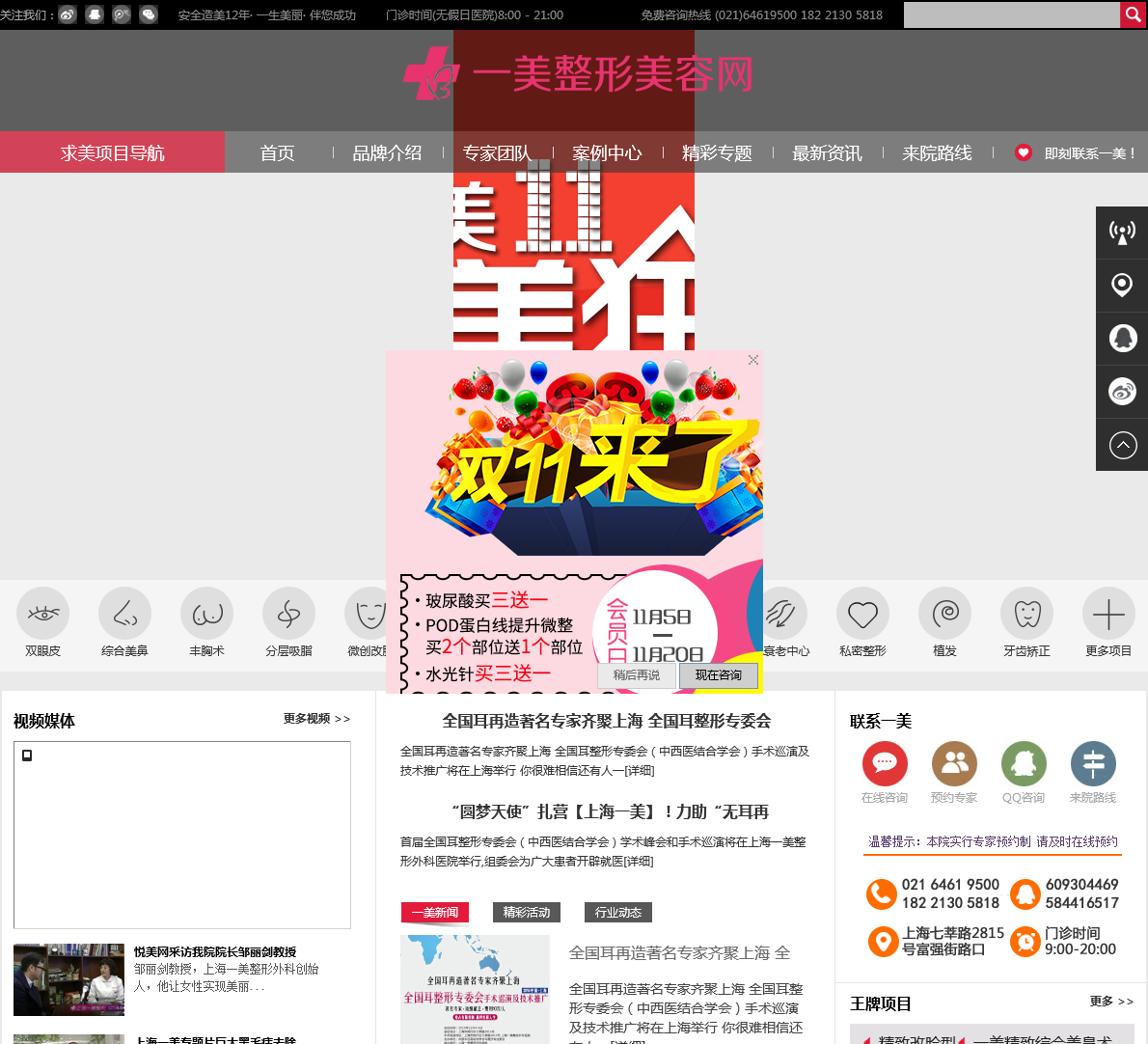Open the Tencent Weibo follow icon in top bar
Image resolution: width=1148 pixels, height=1044 pixels.
122,14
